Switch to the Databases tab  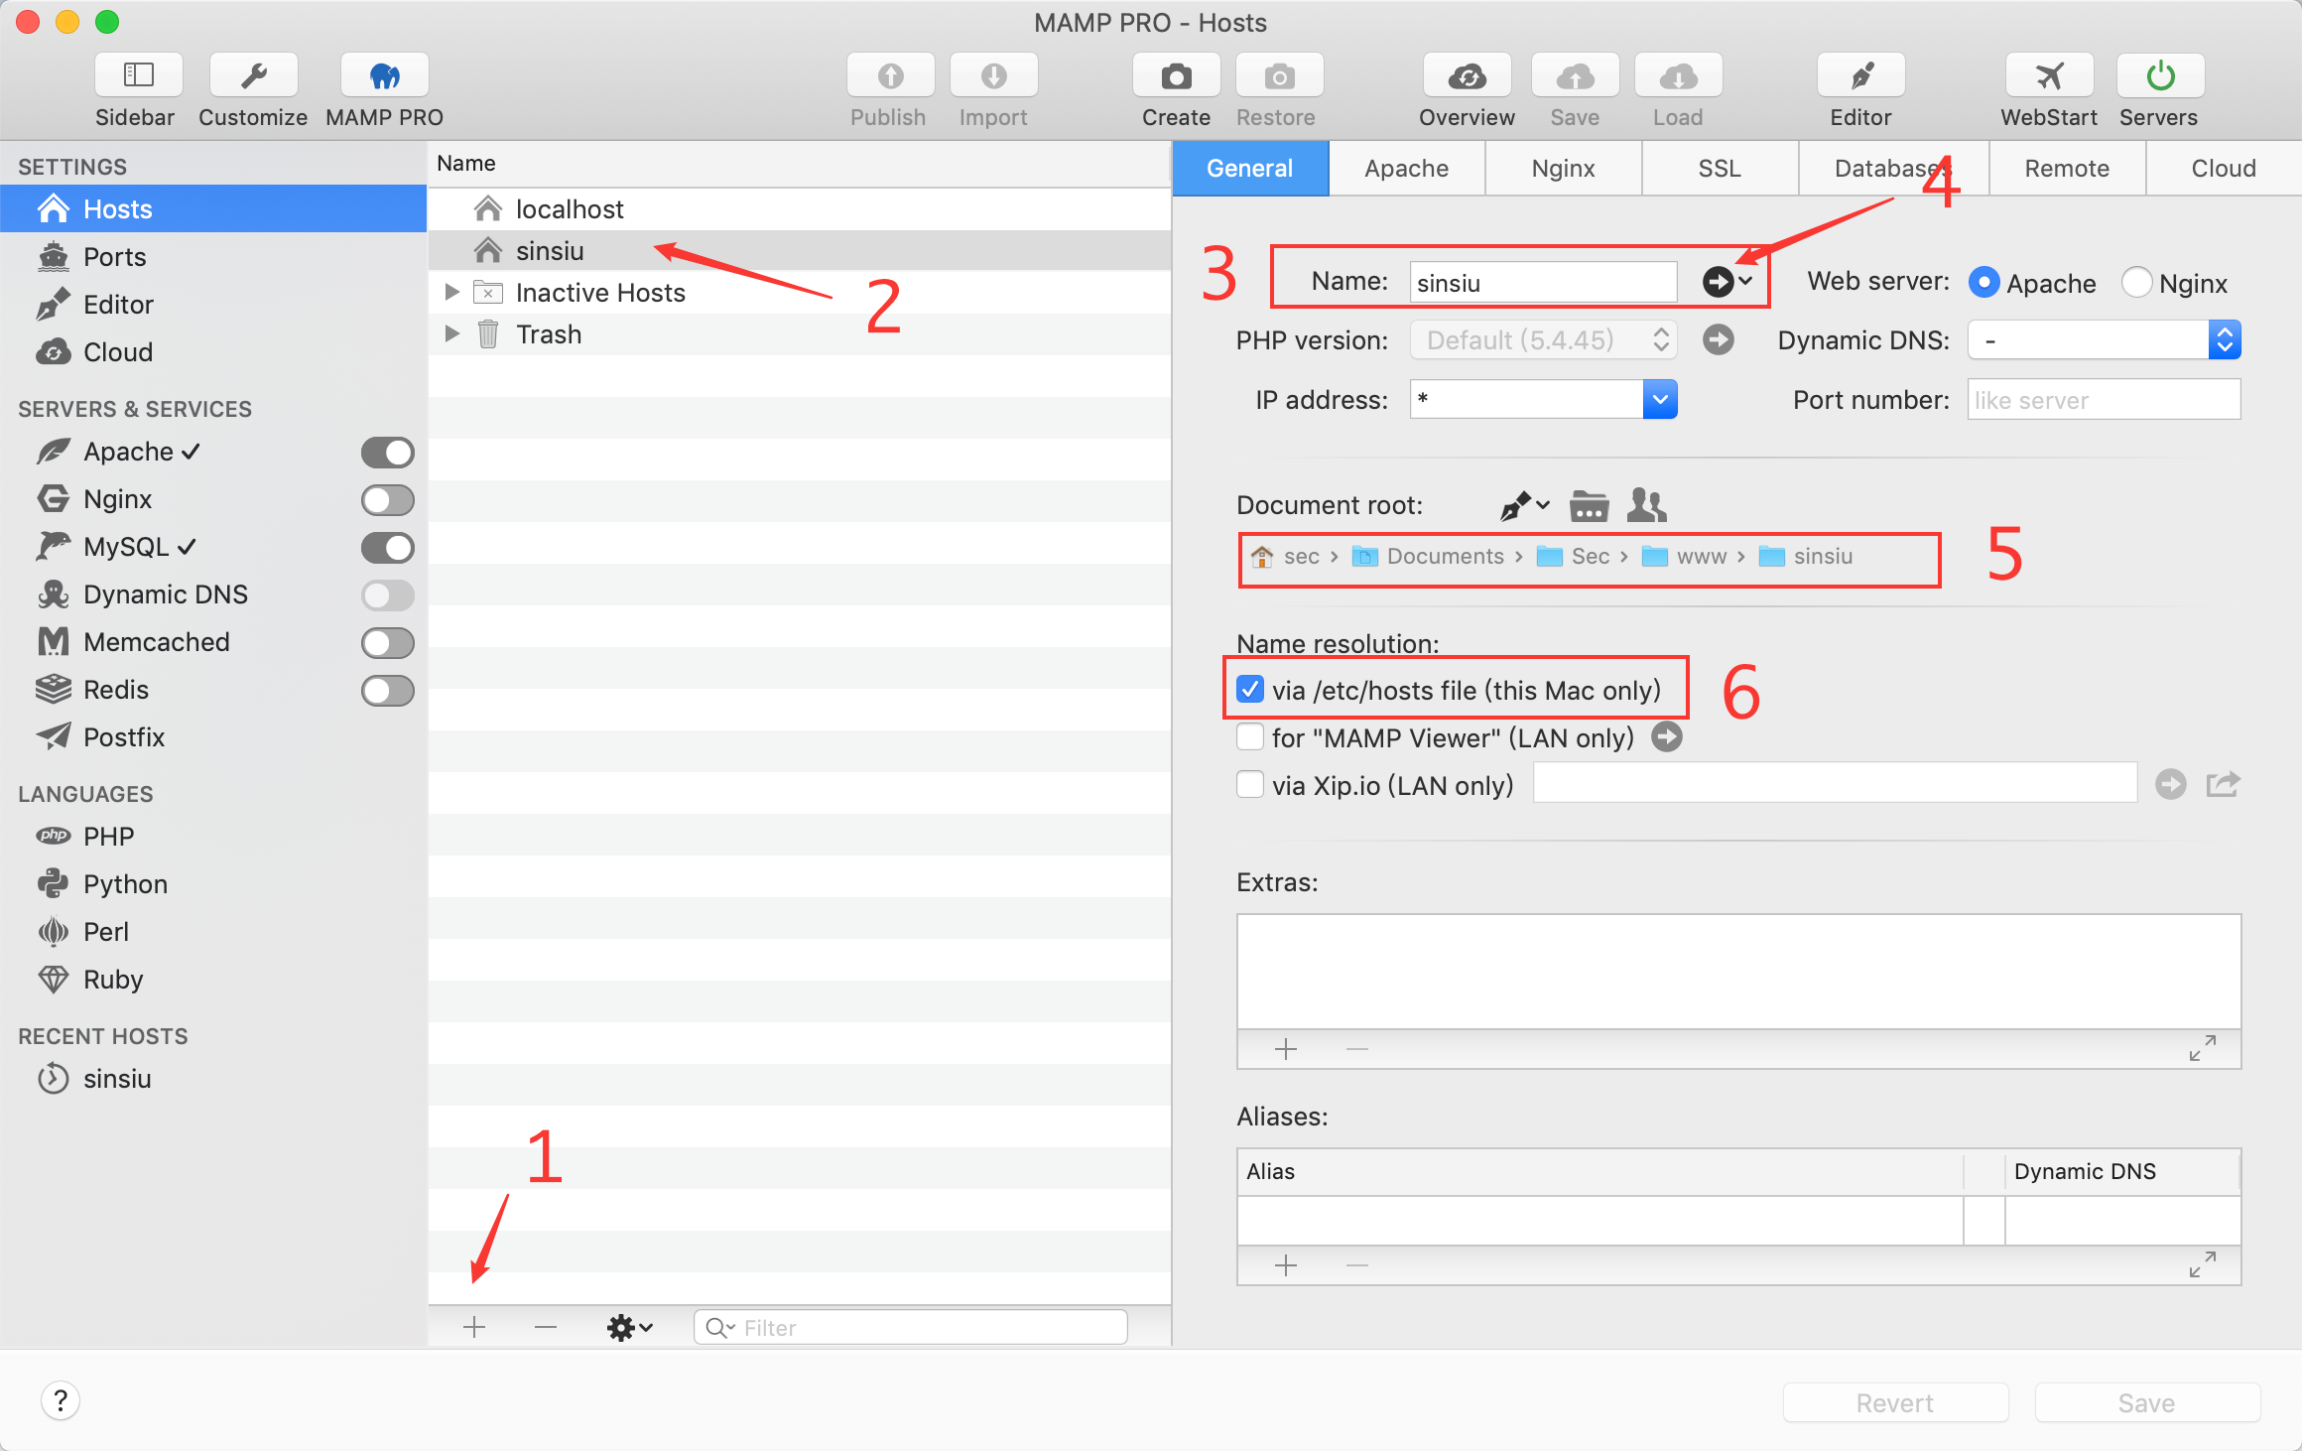(1893, 169)
